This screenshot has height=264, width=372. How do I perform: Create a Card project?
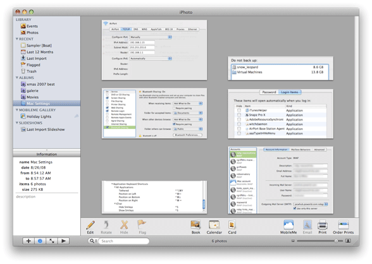232,227
